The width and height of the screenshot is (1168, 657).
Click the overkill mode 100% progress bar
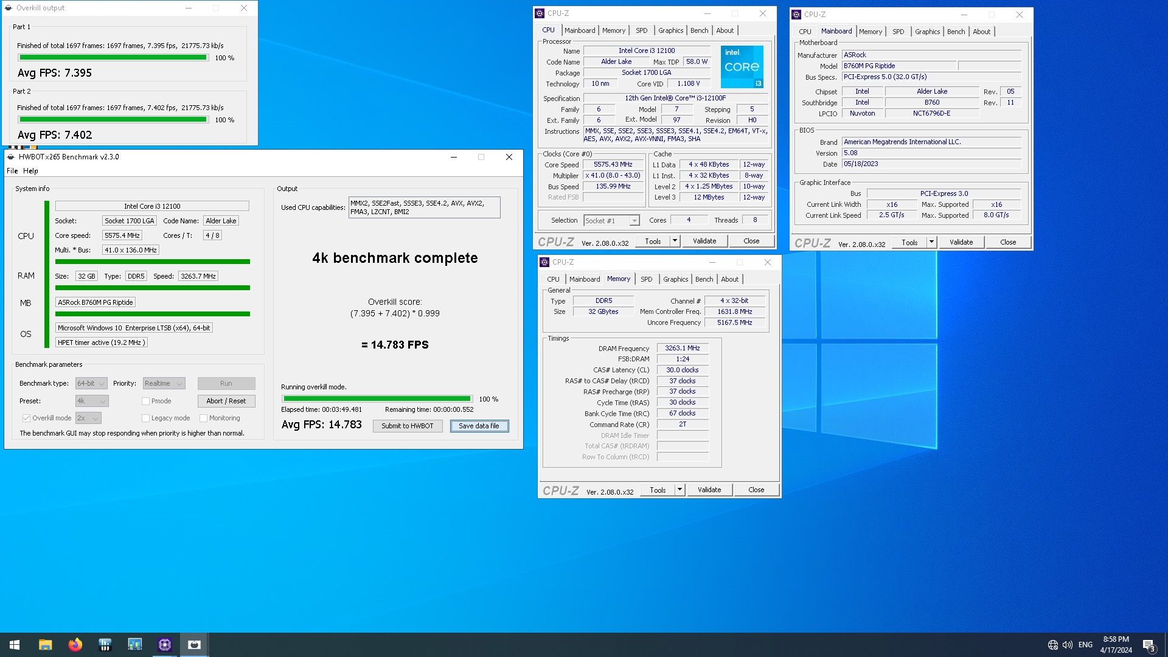click(377, 399)
